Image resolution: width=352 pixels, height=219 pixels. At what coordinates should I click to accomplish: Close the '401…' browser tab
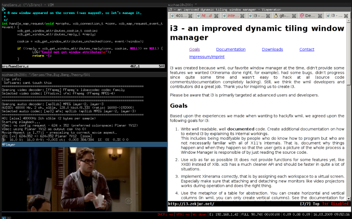pos(190,16)
